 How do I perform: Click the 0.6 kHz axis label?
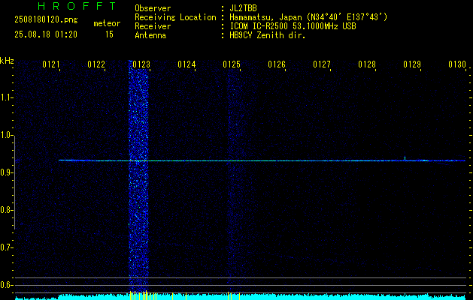[5, 285]
